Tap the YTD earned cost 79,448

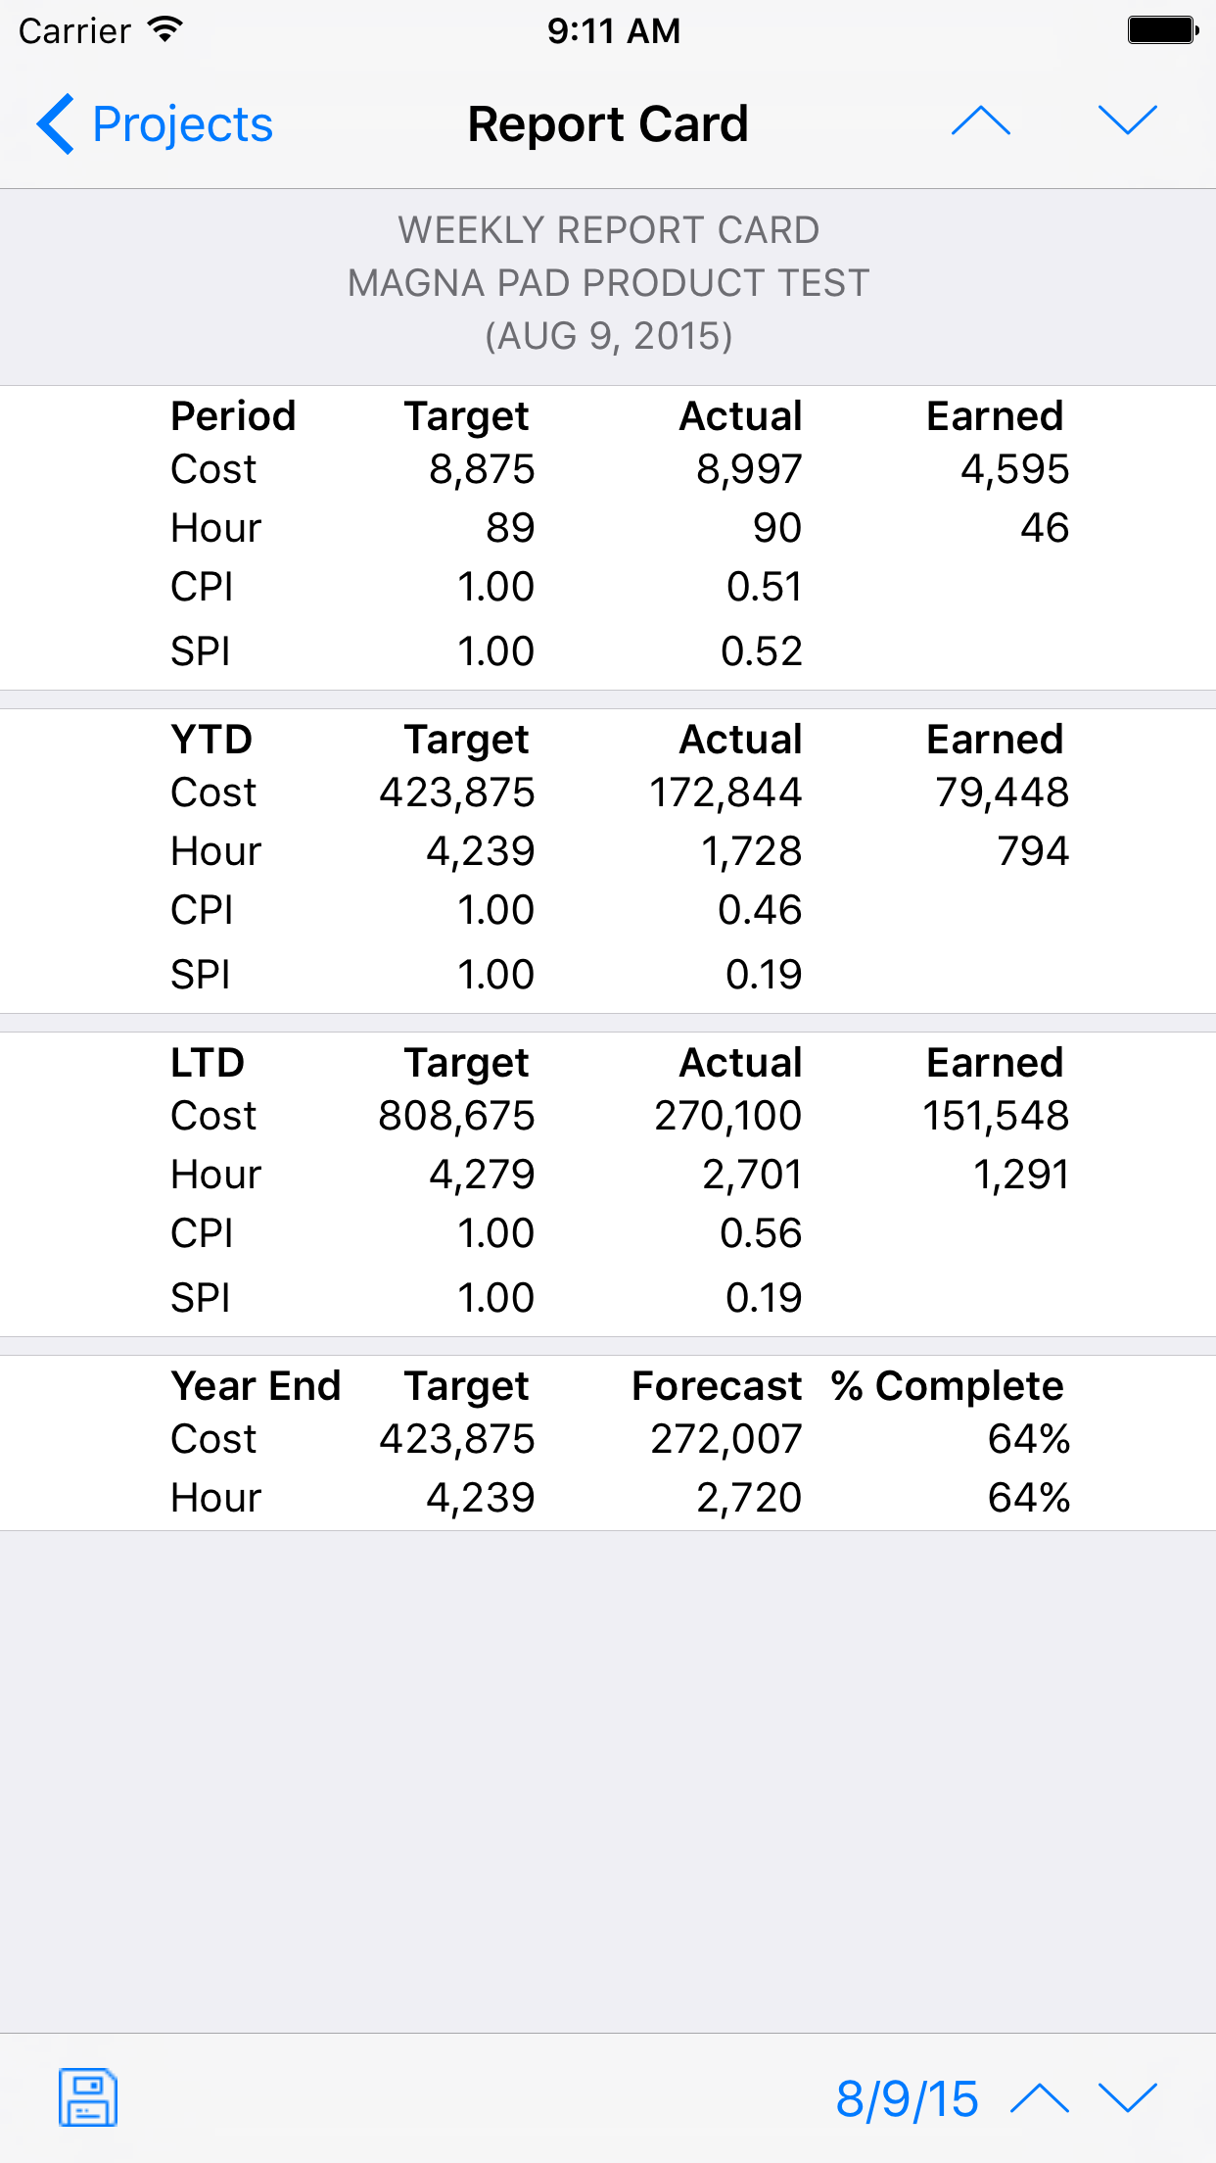coord(1002,793)
